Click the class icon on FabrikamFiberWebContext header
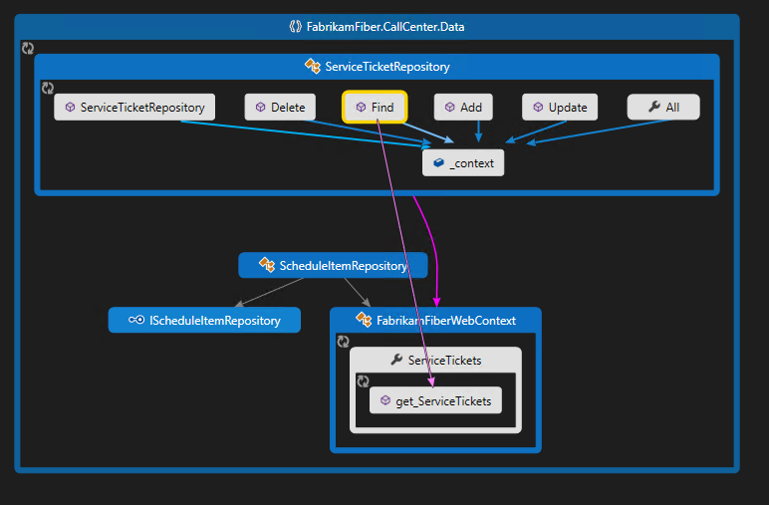 364,320
